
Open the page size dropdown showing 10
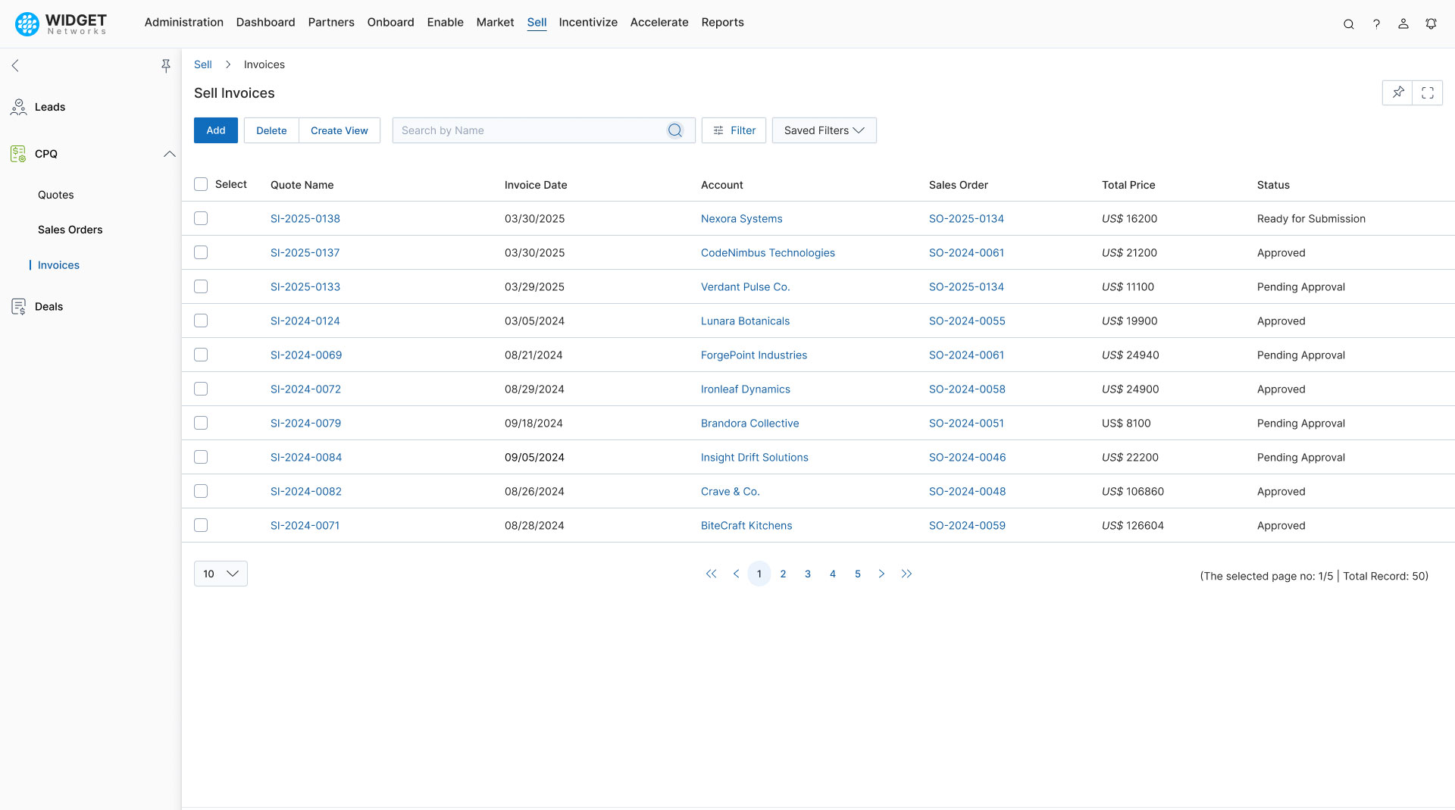point(221,574)
